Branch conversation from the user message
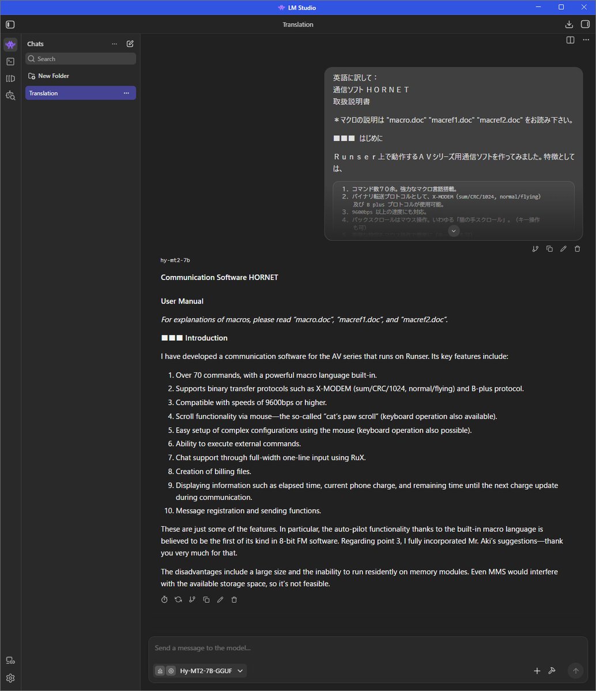 coord(535,249)
